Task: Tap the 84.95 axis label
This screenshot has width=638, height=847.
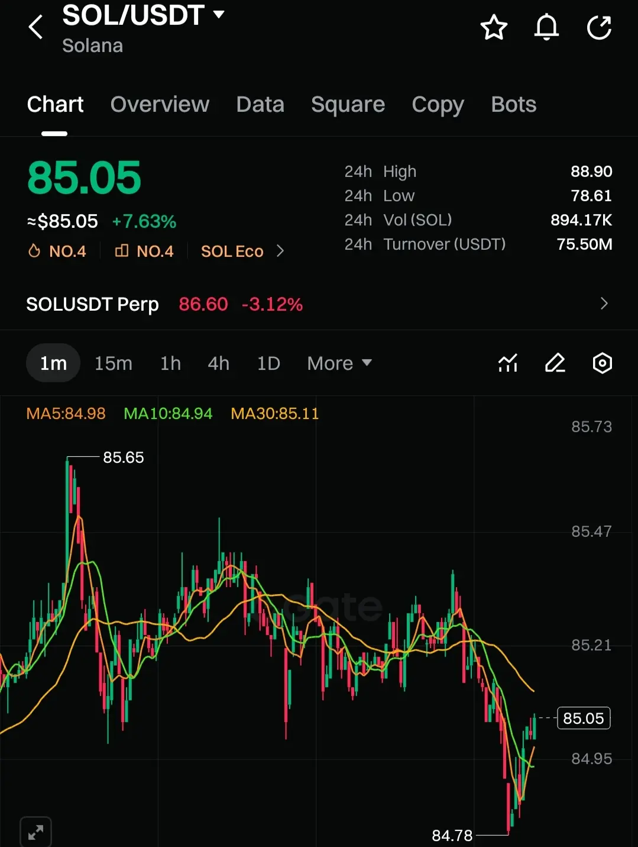Action: point(591,758)
